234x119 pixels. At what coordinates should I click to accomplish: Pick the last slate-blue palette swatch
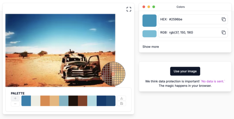(x=111, y=101)
